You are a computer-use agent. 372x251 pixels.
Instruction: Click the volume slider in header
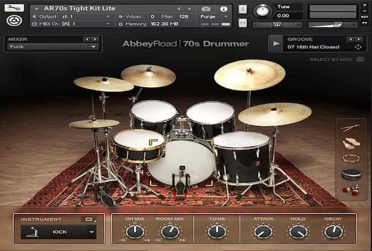(x=333, y=25)
